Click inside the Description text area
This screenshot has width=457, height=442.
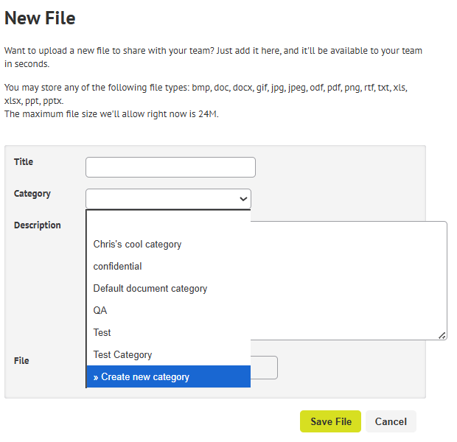(x=349, y=280)
